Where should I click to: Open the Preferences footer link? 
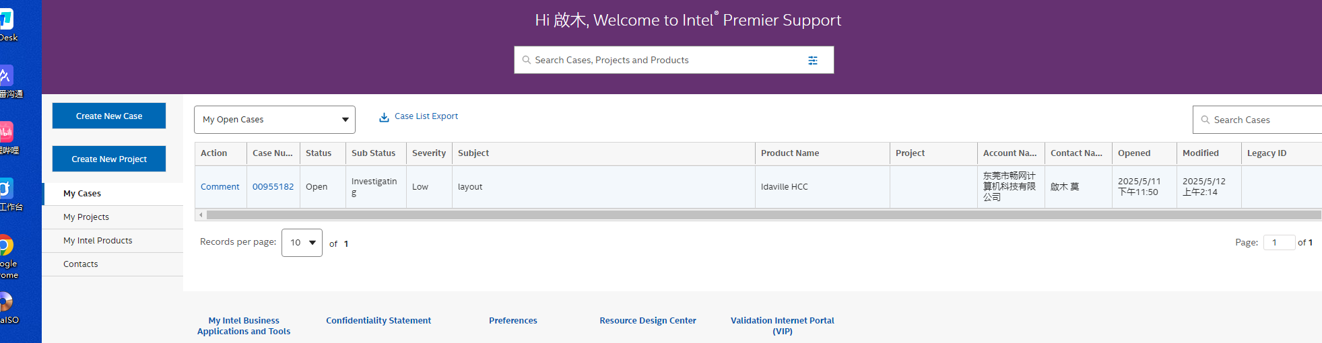click(513, 321)
